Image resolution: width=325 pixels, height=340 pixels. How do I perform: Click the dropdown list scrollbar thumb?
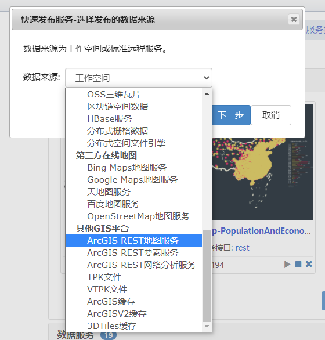(x=207, y=276)
